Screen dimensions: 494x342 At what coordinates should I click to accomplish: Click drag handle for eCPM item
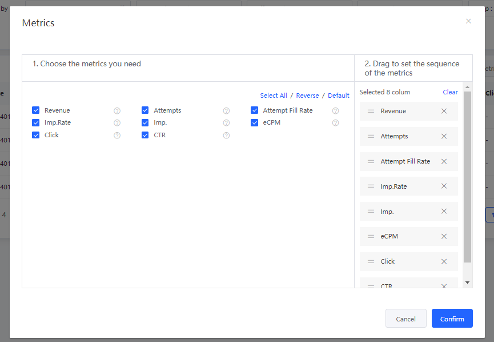tap(371, 236)
